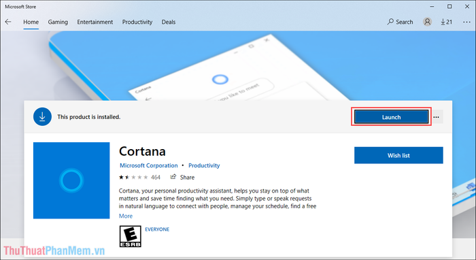Open the Entertainment tab

95,22
